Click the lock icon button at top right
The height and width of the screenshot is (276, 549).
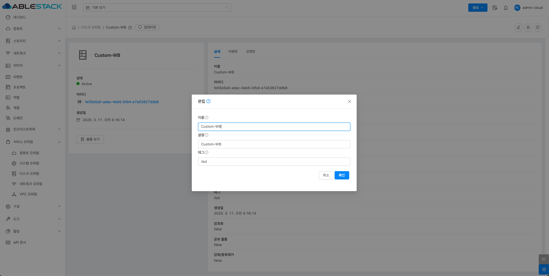point(528,27)
